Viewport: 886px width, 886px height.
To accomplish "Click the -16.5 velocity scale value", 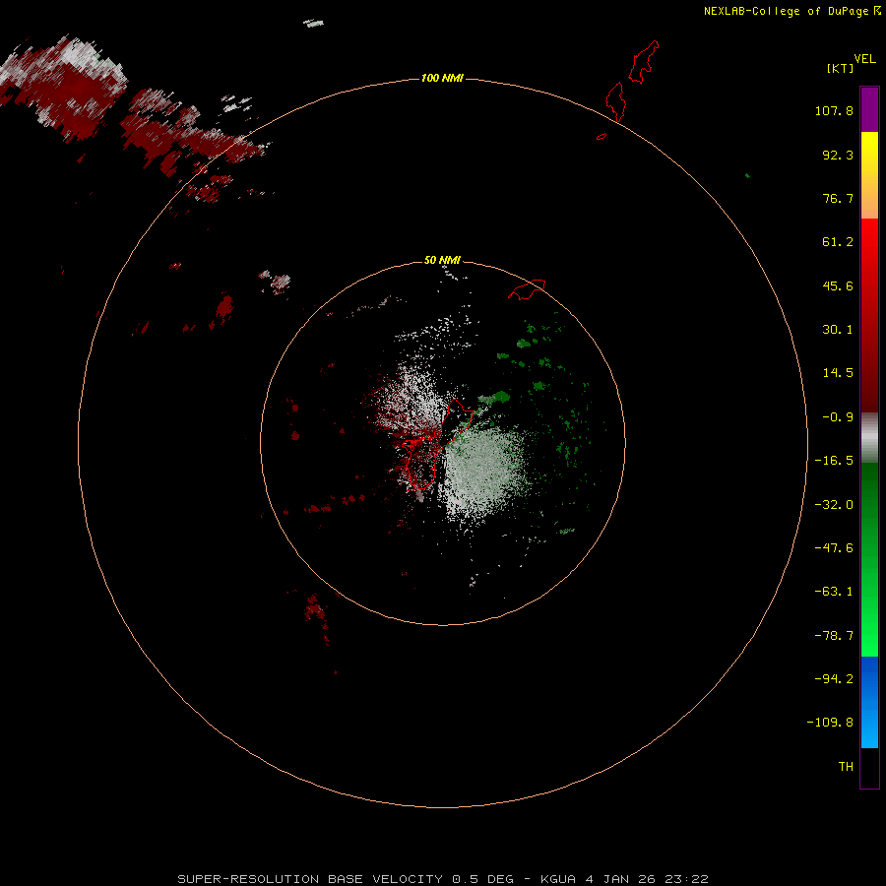I will click(834, 461).
